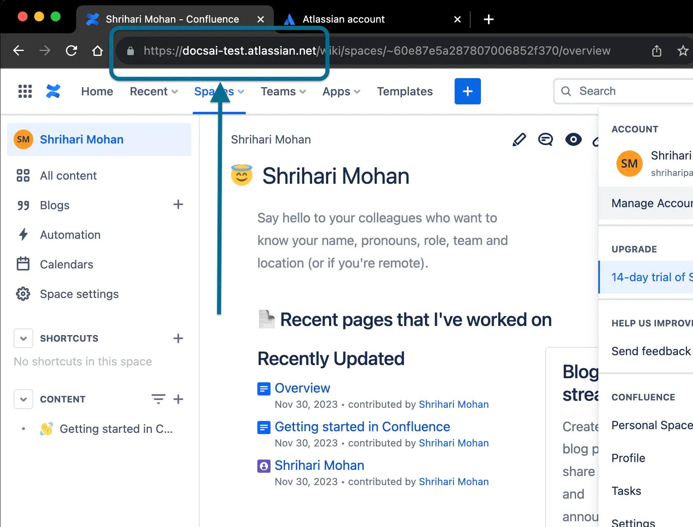Switch to the Atlassian account tab
This screenshot has height=527, width=693.
click(343, 19)
